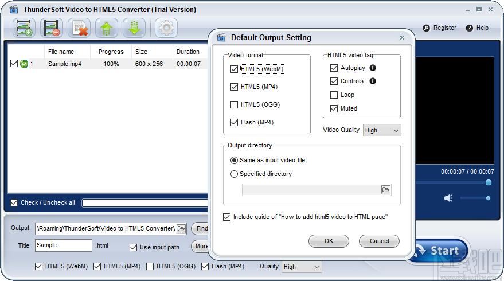Click the Remove video file toolbar icon

52,28
